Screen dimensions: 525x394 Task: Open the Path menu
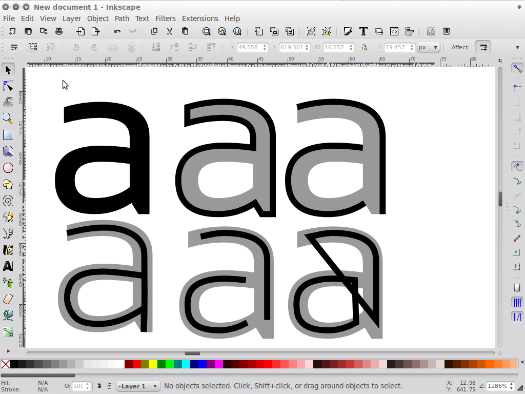coord(122,18)
